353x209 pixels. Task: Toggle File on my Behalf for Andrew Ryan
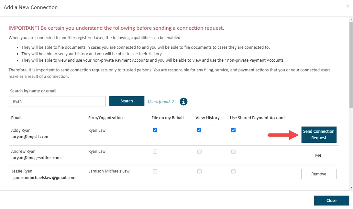click(x=155, y=152)
